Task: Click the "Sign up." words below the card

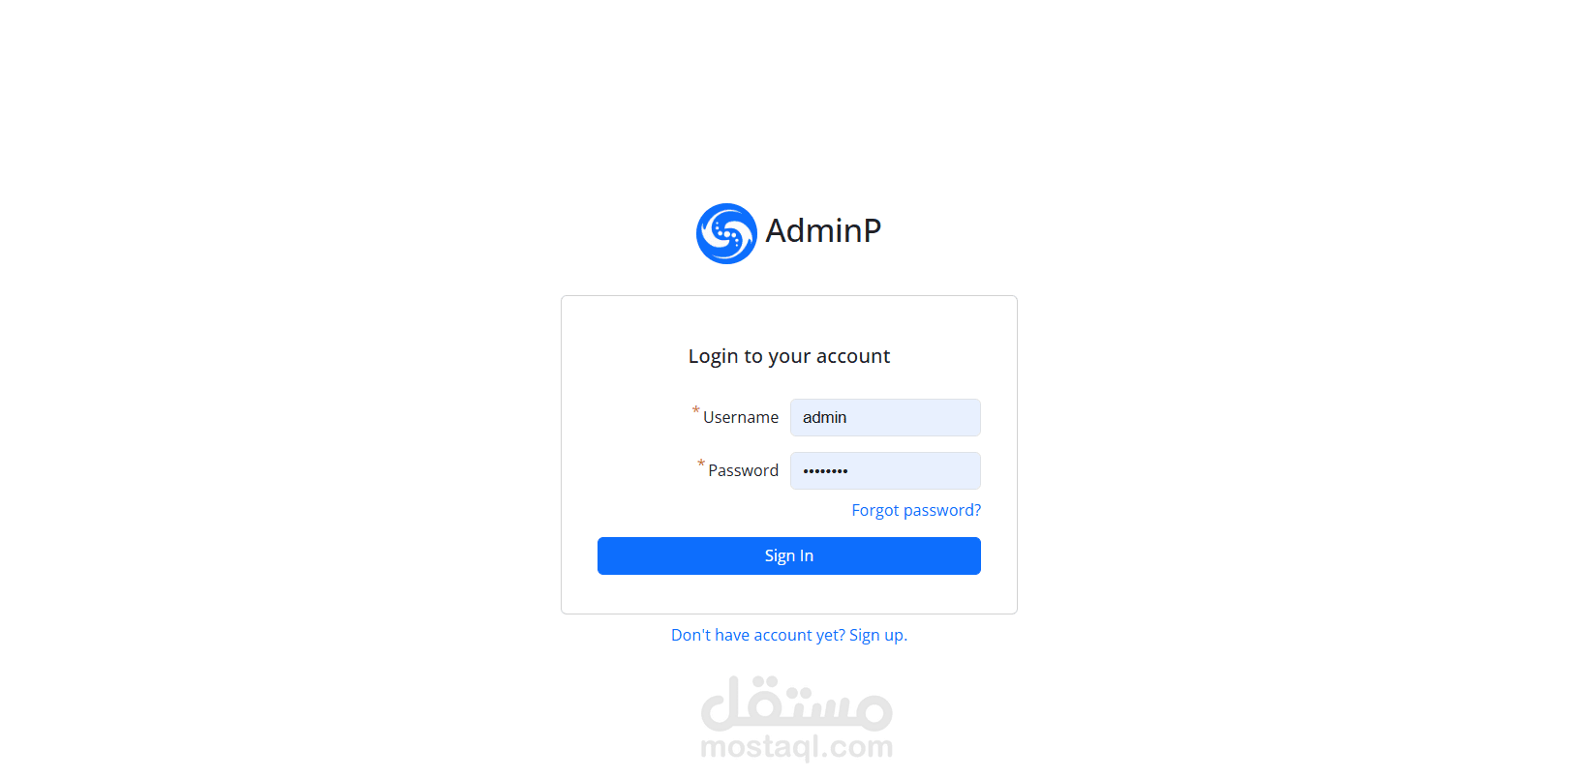Action: tap(878, 635)
